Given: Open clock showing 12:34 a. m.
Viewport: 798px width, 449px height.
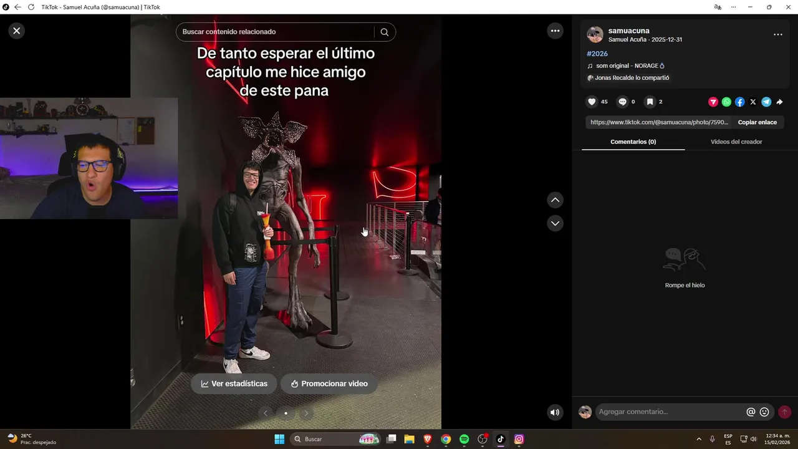Looking at the screenshot, I should click(777, 439).
